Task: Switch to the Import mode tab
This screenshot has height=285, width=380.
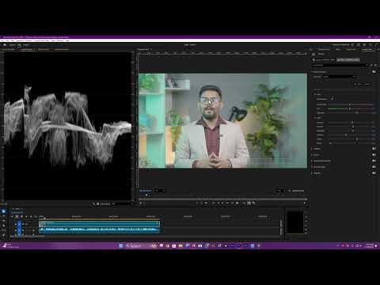Action: 13,45
